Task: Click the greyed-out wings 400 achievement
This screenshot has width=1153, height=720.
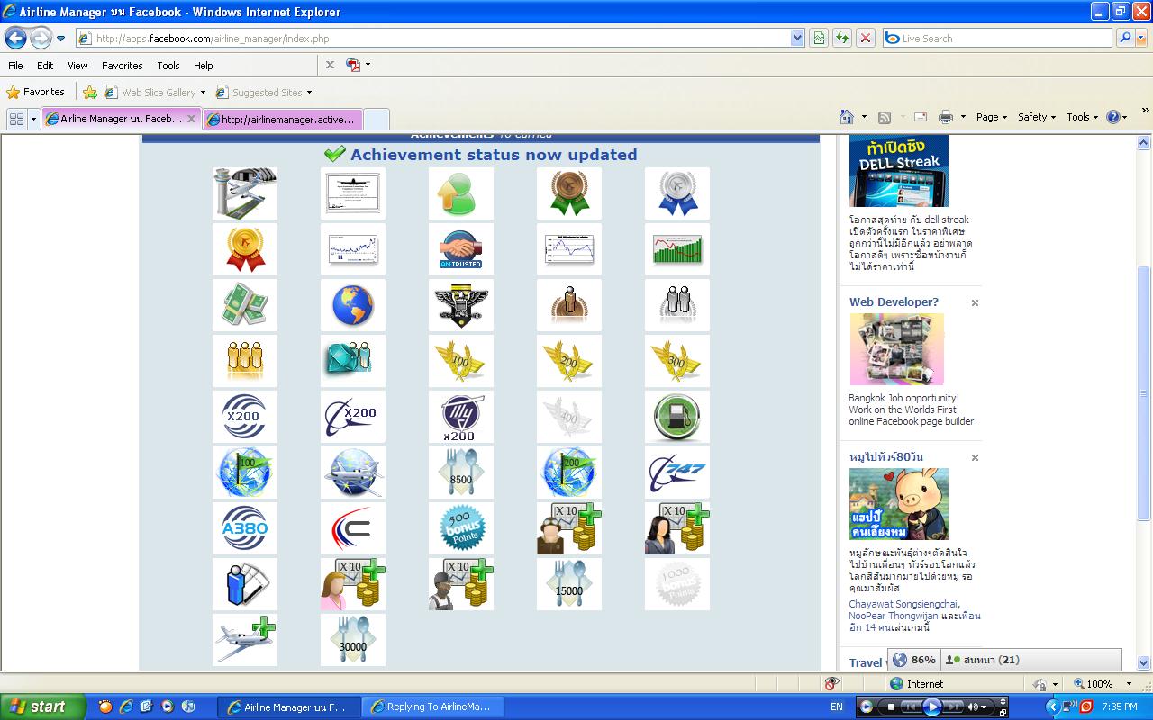Action: (x=569, y=417)
